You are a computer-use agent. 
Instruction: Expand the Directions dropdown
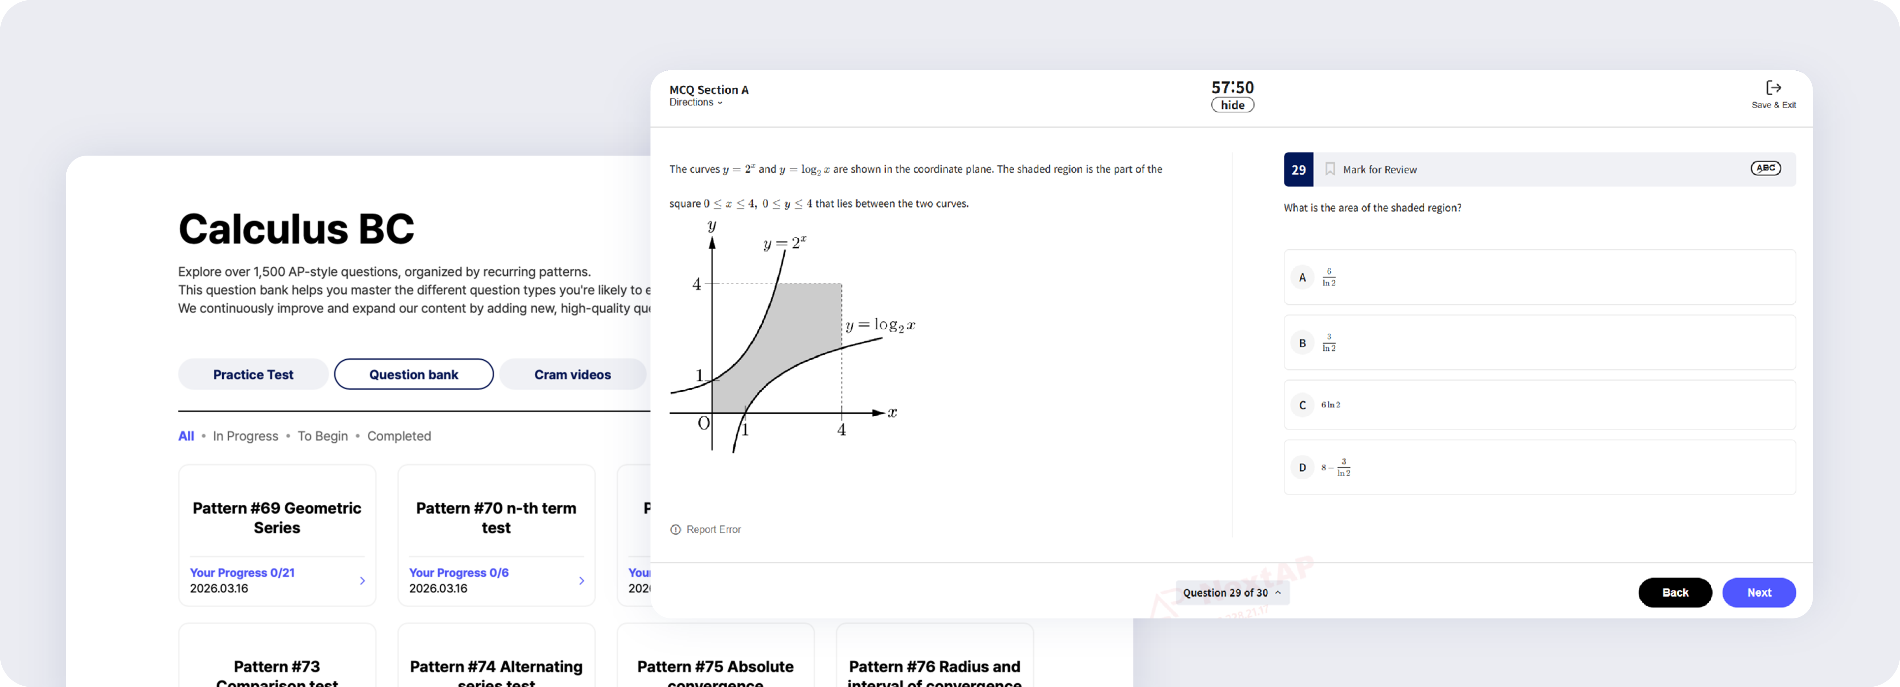696,103
